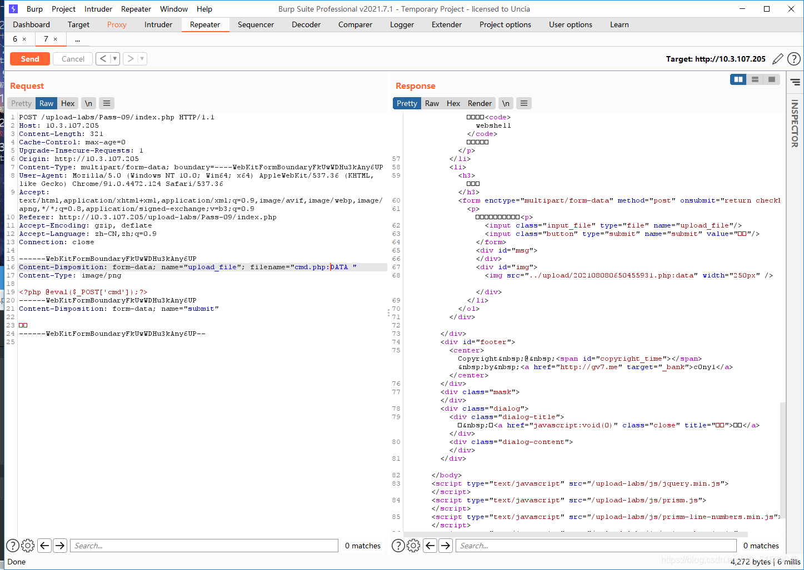Focus the Request search field
Viewport: 804px width, 570px height.
(204, 546)
